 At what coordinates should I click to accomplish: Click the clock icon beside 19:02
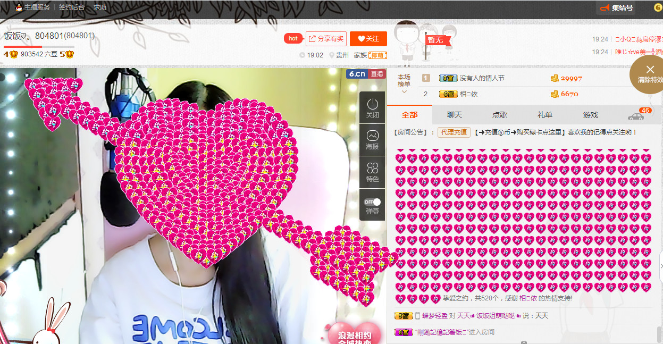pyautogui.click(x=303, y=55)
